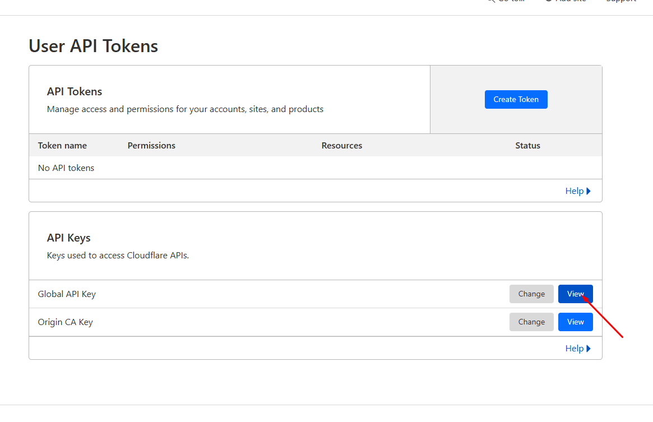Open Help link in API Keys section
This screenshot has width=653, height=422.
pyautogui.click(x=578, y=349)
